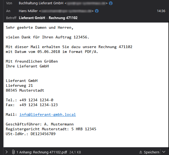This screenshot has width=169, height=155.
Task: Click the contact icon beside Hans Müller's address
Action: point(97,11)
